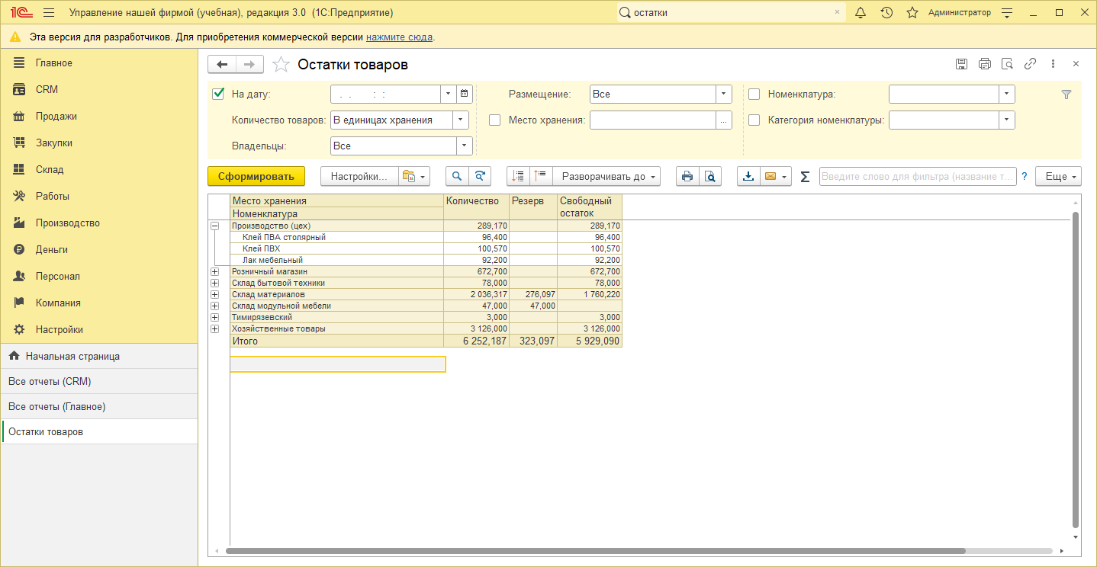
Task: Uncheck the На дату checkbox
Action: (218, 94)
